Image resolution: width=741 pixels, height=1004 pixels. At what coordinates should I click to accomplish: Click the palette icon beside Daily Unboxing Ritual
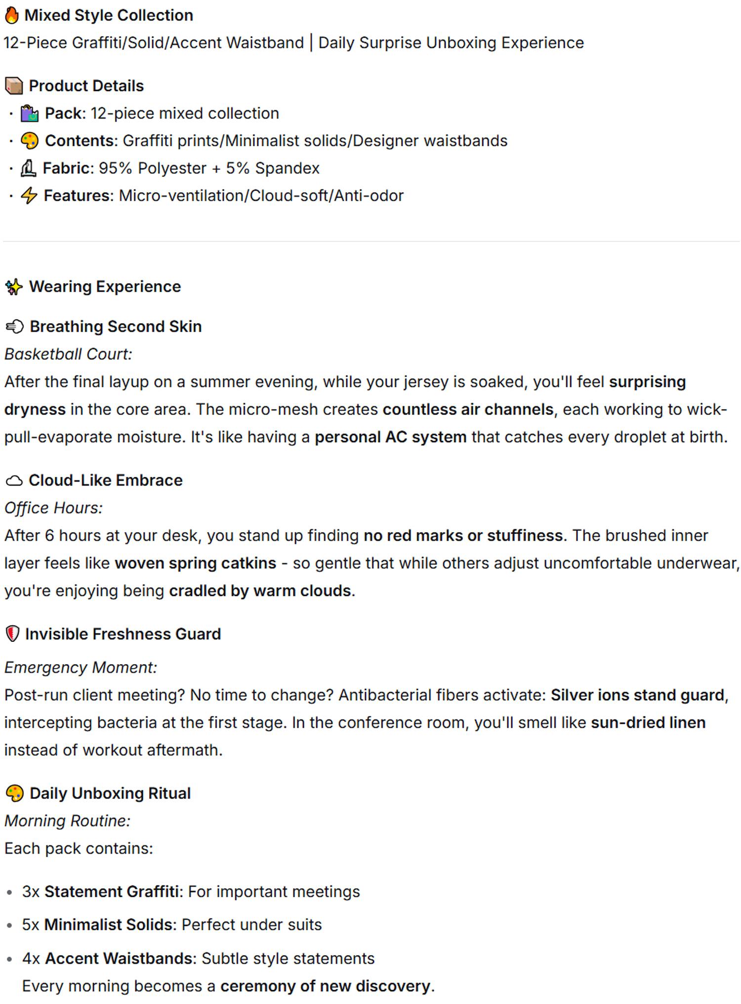(x=14, y=794)
